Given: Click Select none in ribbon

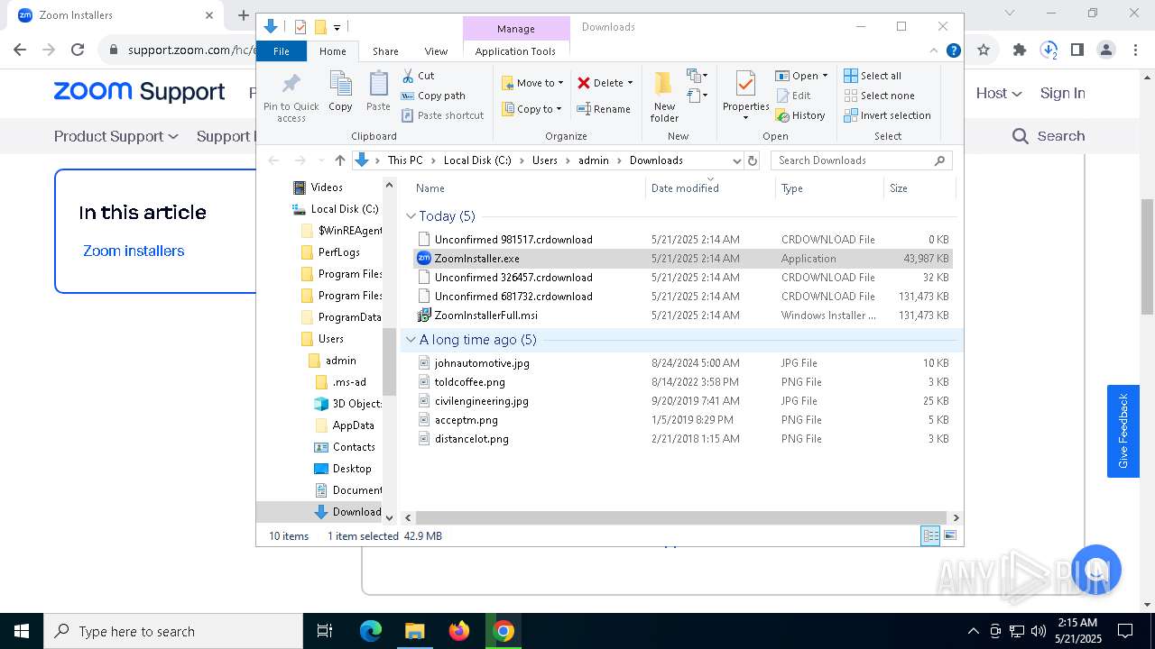Looking at the screenshot, I should pyautogui.click(x=879, y=96).
